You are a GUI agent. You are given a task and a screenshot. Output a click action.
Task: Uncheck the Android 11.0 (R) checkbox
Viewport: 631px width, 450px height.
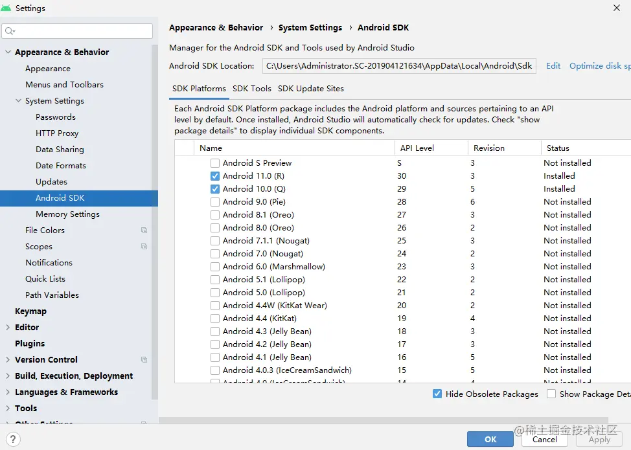(x=215, y=175)
